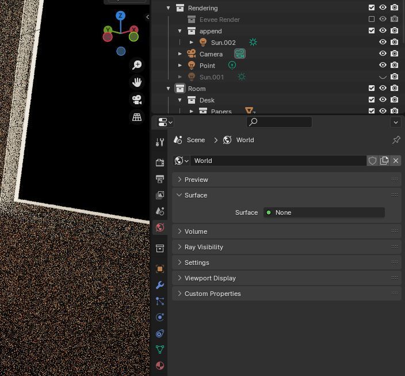This screenshot has width=405, height=376.
Task: Open the properties editor type menu
Action: [x=165, y=122]
